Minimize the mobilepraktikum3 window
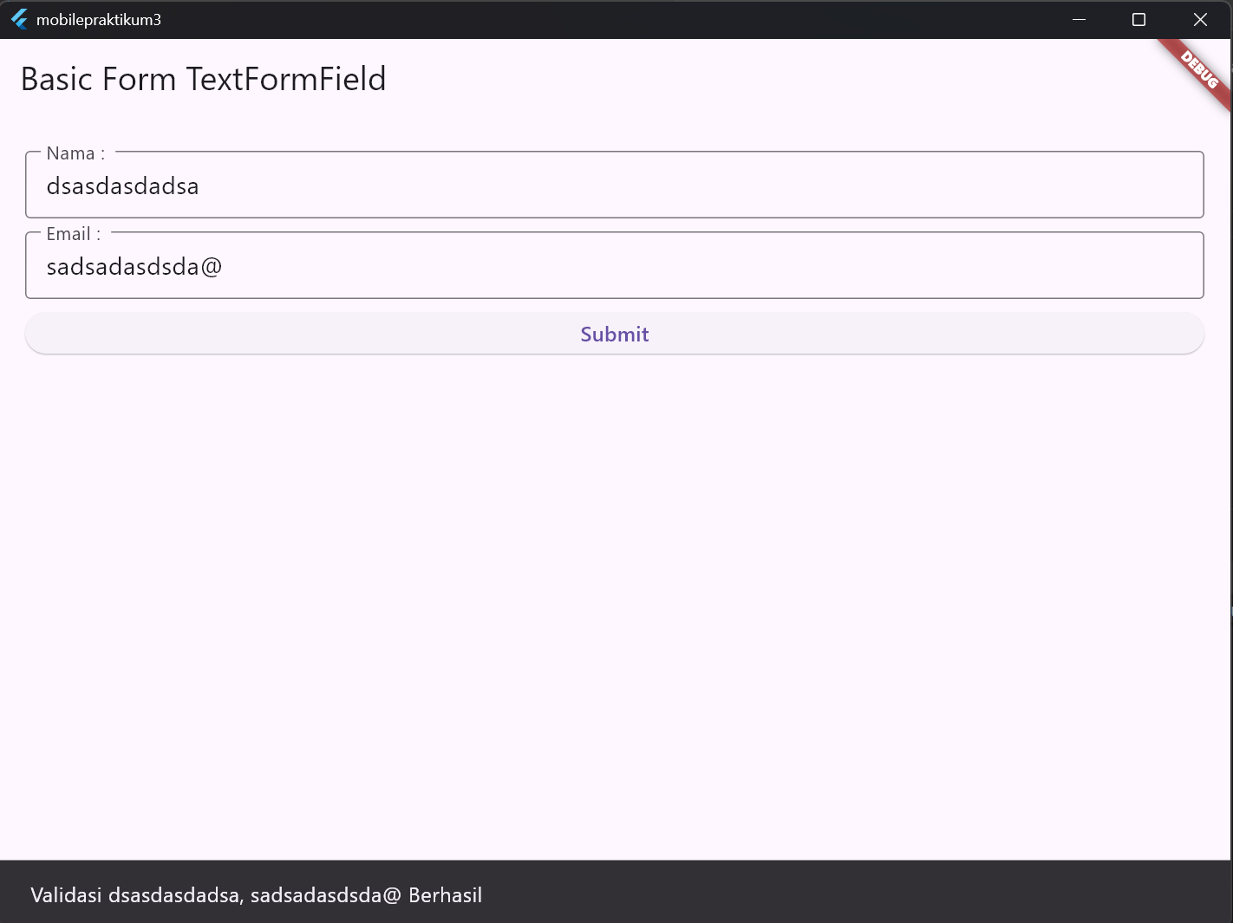The height and width of the screenshot is (923, 1233). pos(1079,19)
